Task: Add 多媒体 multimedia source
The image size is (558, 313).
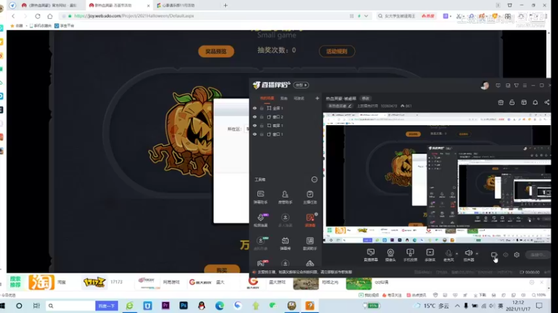Action: pyautogui.click(x=430, y=255)
